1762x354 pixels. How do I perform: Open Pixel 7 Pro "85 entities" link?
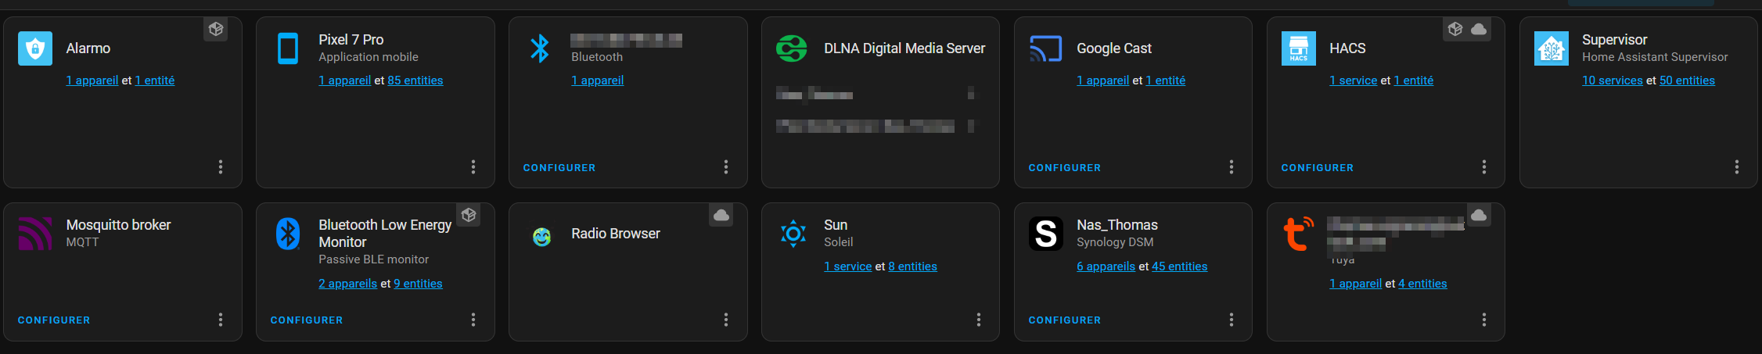point(415,80)
